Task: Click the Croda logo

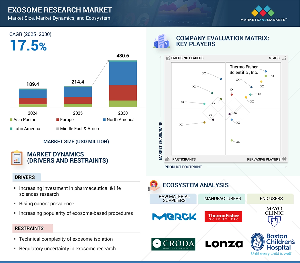Action: 173,244
